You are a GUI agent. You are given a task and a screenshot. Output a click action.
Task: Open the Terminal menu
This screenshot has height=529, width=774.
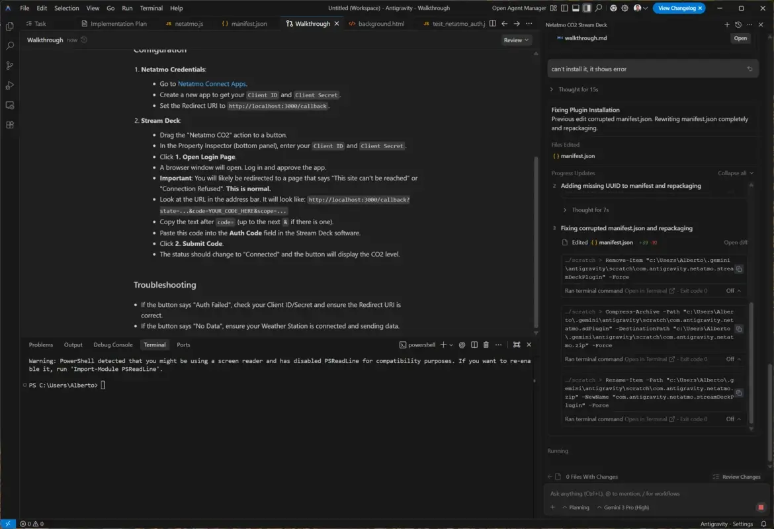pos(151,8)
